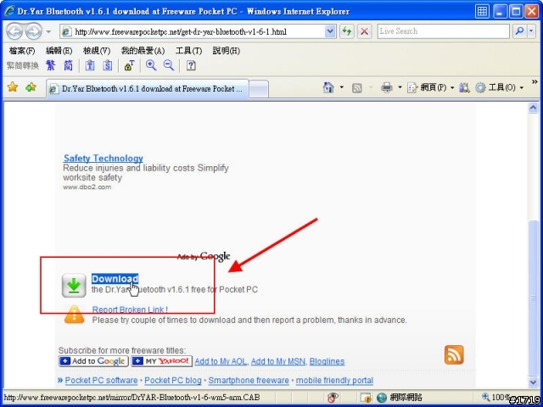Open the 編輯(E) menu
Viewport: 543px width, 407px height.
pos(59,51)
